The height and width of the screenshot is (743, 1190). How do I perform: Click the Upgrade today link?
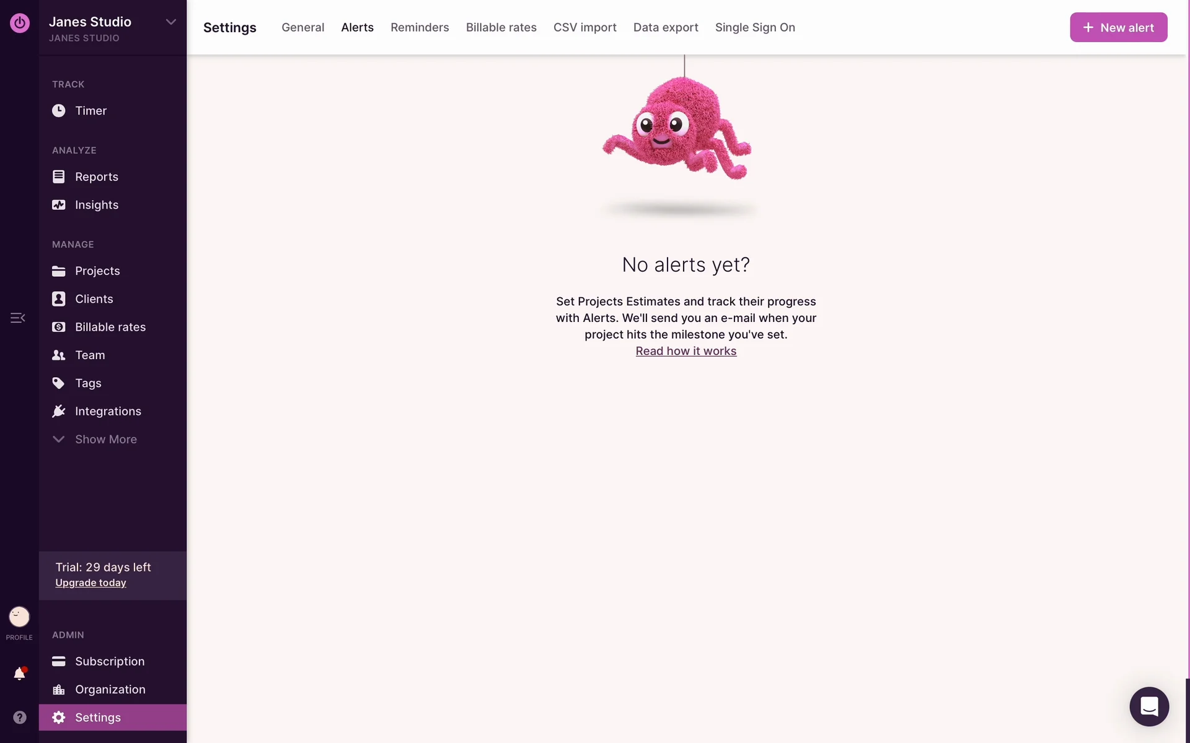pyautogui.click(x=90, y=583)
